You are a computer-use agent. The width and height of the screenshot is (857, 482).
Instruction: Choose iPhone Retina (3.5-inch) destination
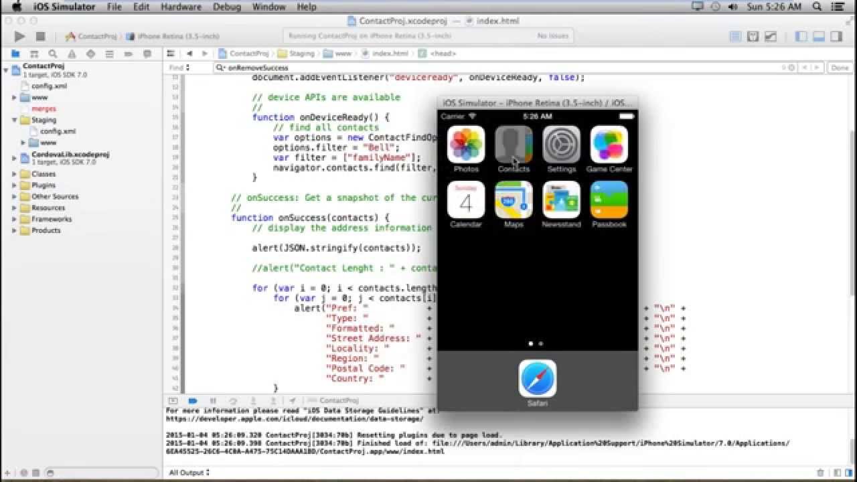tap(173, 36)
